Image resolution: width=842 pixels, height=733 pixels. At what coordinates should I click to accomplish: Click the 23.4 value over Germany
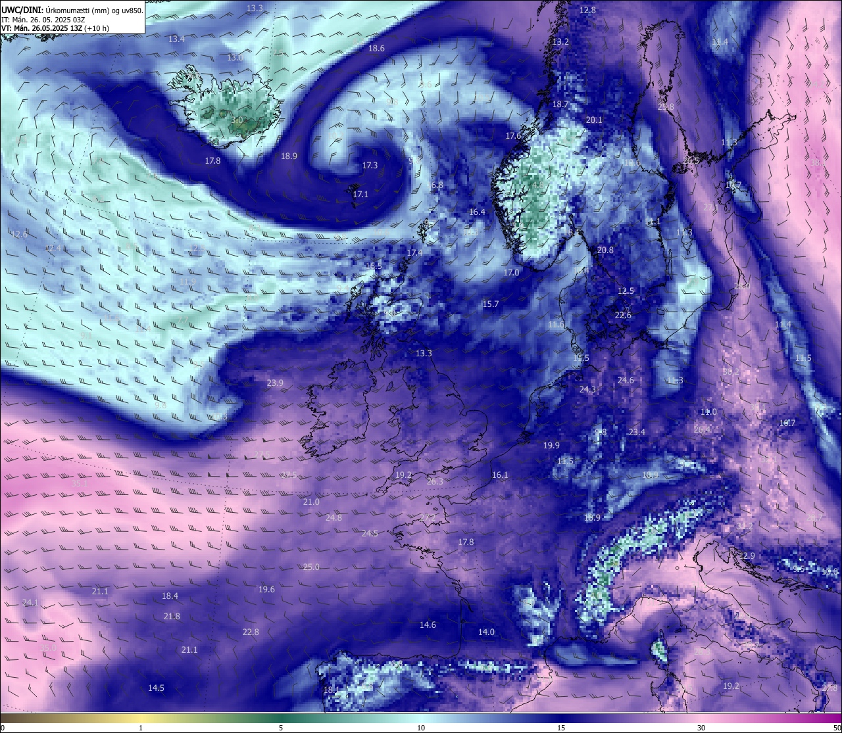(637, 433)
